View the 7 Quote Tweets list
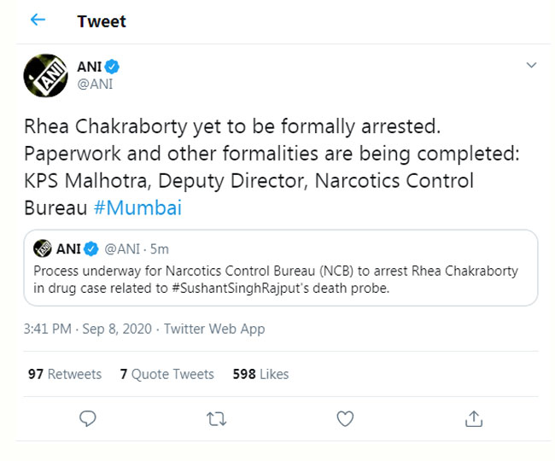 coord(167,374)
